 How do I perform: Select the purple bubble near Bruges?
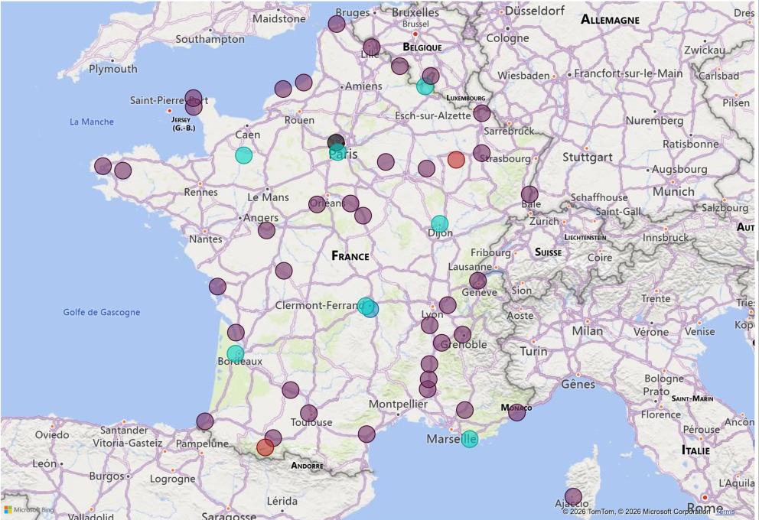tap(337, 24)
